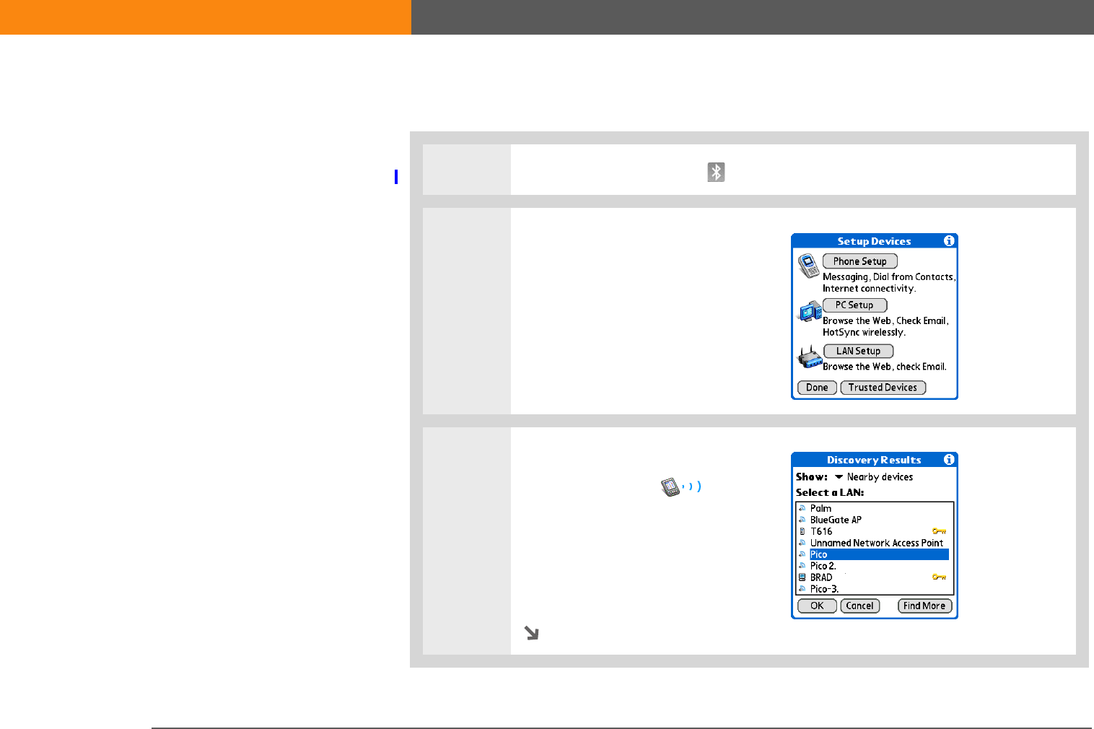
Task: Click the key icon on the BRAD row
Action: coord(939,577)
